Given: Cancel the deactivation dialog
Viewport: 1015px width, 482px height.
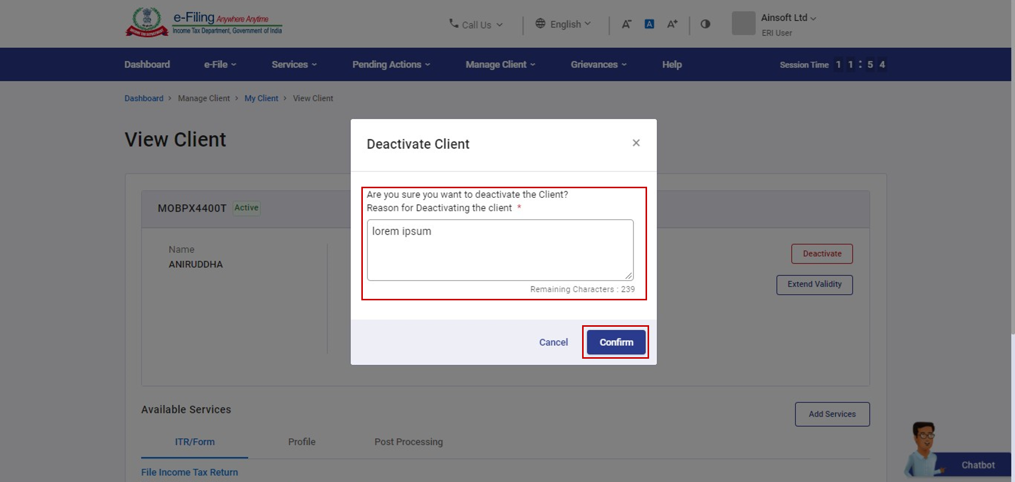Looking at the screenshot, I should pyautogui.click(x=553, y=342).
